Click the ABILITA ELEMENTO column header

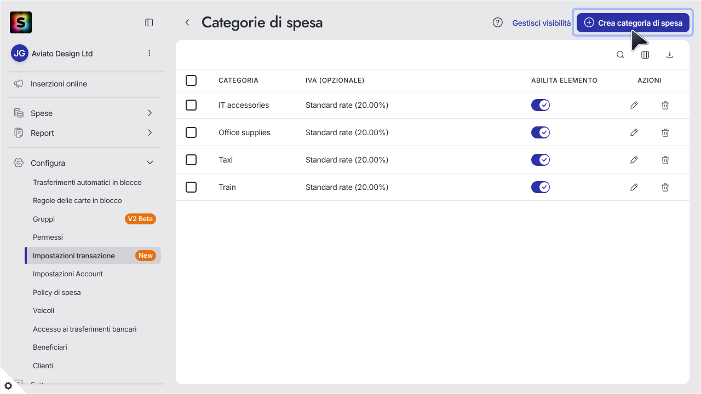tap(564, 80)
